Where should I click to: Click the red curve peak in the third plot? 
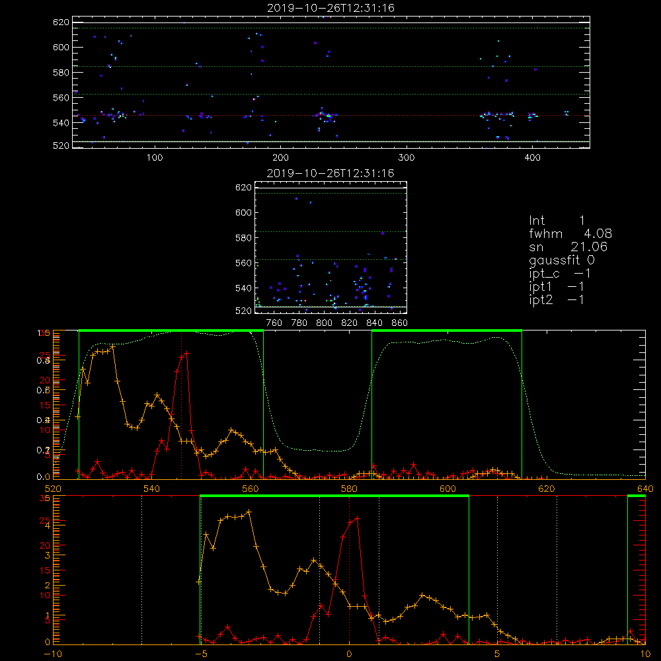pyautogui.click(x=186, y=353)
